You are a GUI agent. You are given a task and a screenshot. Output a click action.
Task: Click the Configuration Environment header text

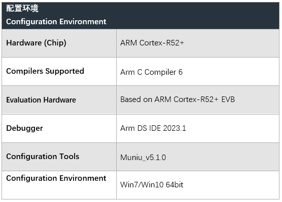(x=56, y=22)
